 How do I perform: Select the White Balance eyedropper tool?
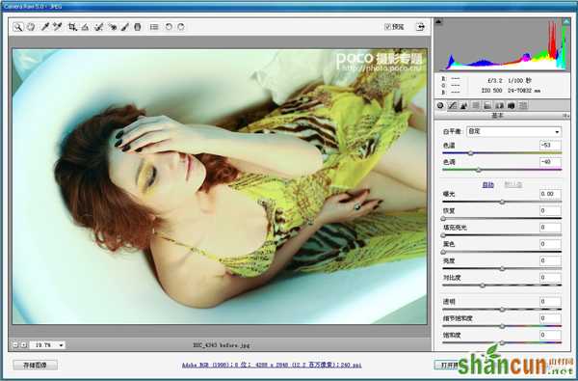coord(45,27)
